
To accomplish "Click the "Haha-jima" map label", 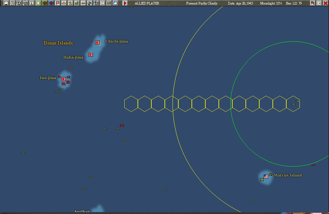I will (73, 57).
